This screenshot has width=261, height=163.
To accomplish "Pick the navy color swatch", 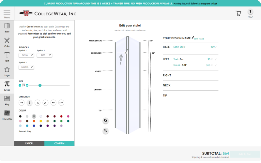I will (x=41, y=126).
